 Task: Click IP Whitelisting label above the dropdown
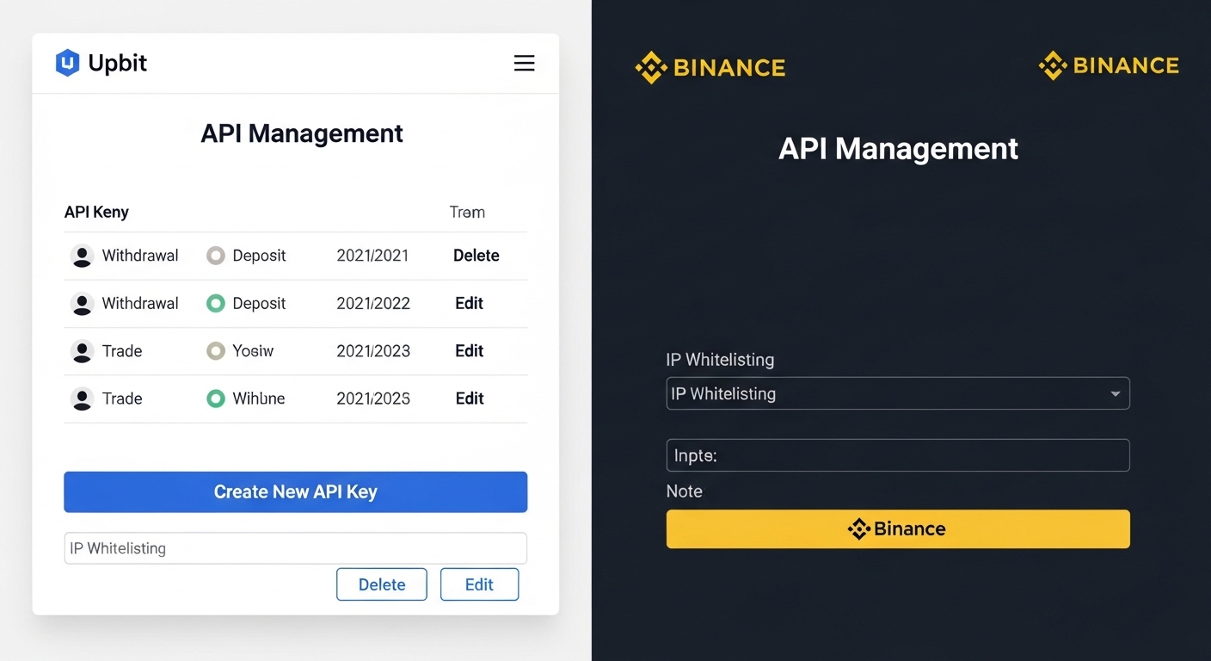pyautogui.click(x=720, y=360)
